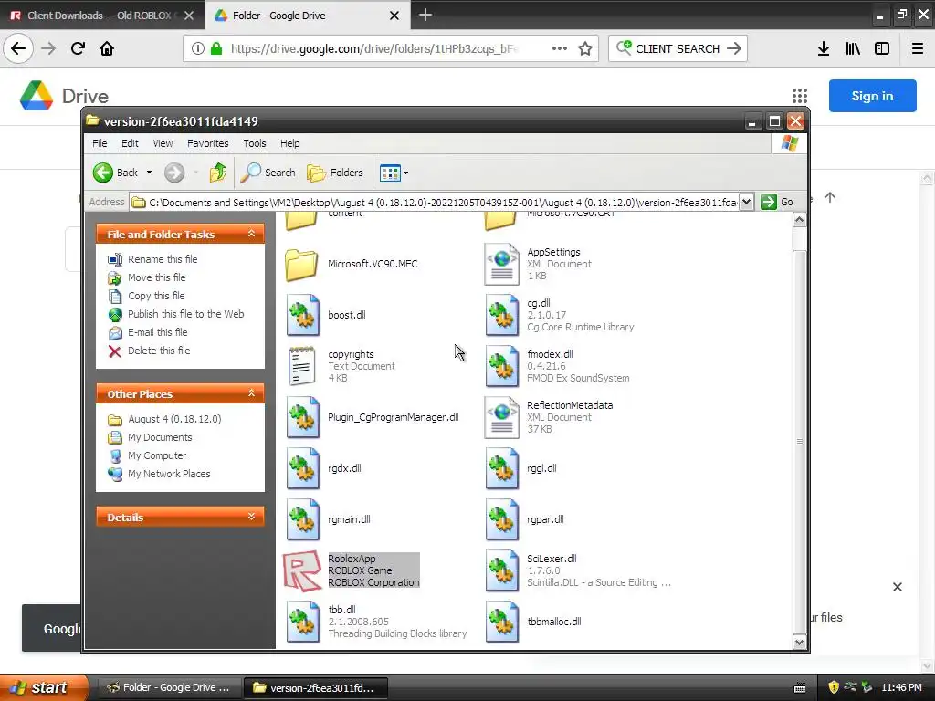This screenshot has height=701, width=935.
Task: Select the rgmain.dll file icon
Action: point(303,519)
